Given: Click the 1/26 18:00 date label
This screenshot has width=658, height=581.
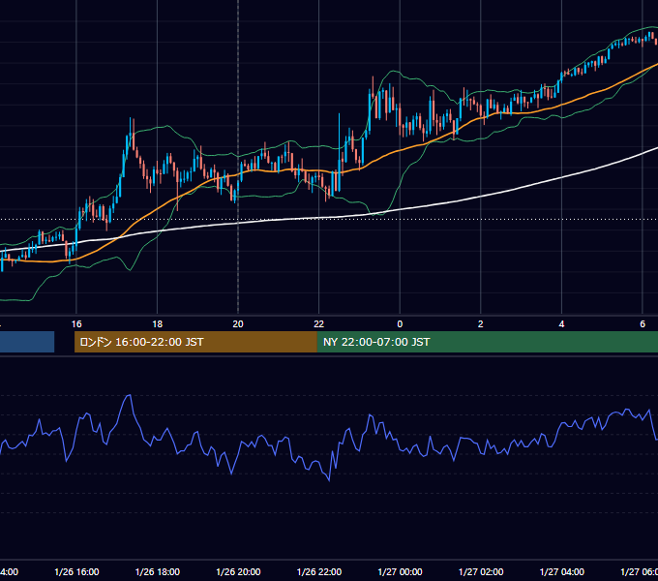Looking at the screenshot, I should click(158, 571).
